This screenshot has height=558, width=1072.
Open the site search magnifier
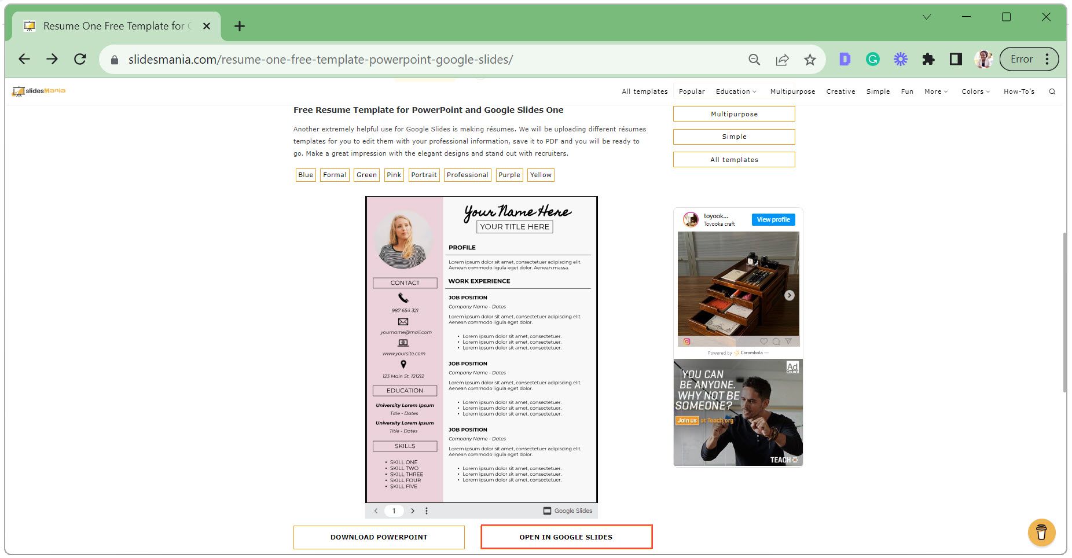tap(1052, 91)
